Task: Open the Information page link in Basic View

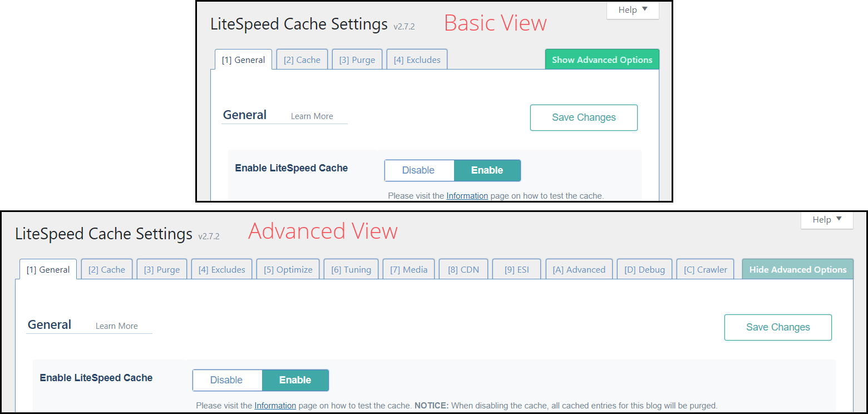Action: (x=467, y=196)
